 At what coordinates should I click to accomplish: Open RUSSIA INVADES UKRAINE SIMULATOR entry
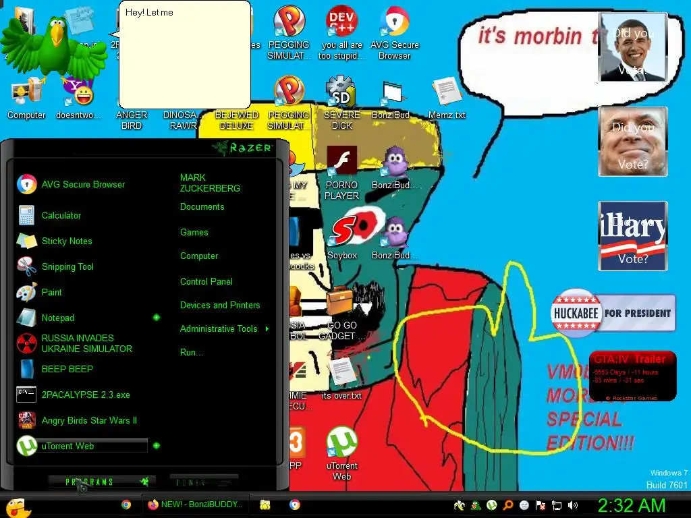(x=75, y=343)
